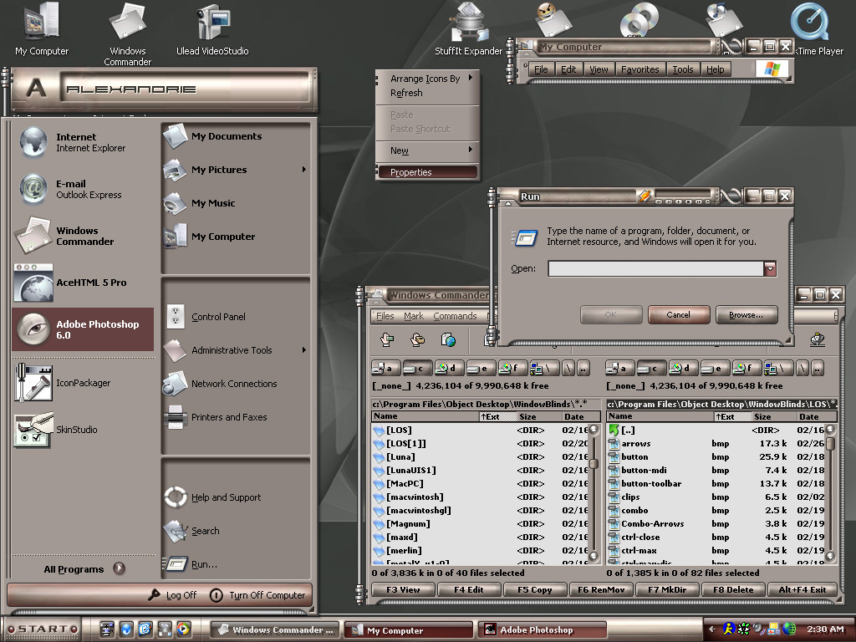The image size is (856, 642).
Task: Switch to Adobe Photoshop taskbar button
Action: click(543, 630)
